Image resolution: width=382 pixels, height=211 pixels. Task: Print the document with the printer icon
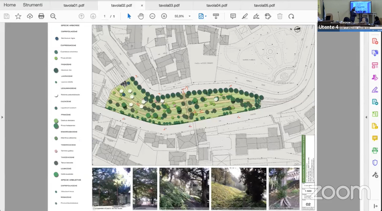coord(41,16)
